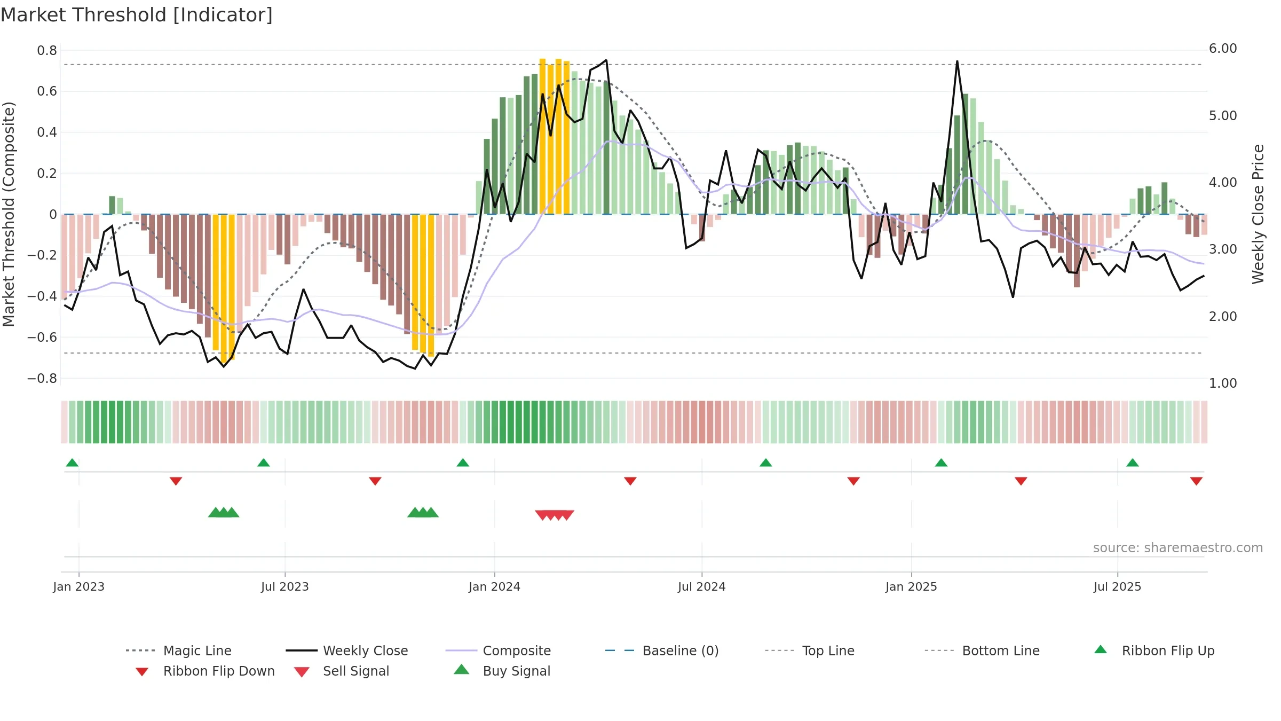Toggle the Sell Signal legend entry
1281x721 pixels.
tap(342, 671)
